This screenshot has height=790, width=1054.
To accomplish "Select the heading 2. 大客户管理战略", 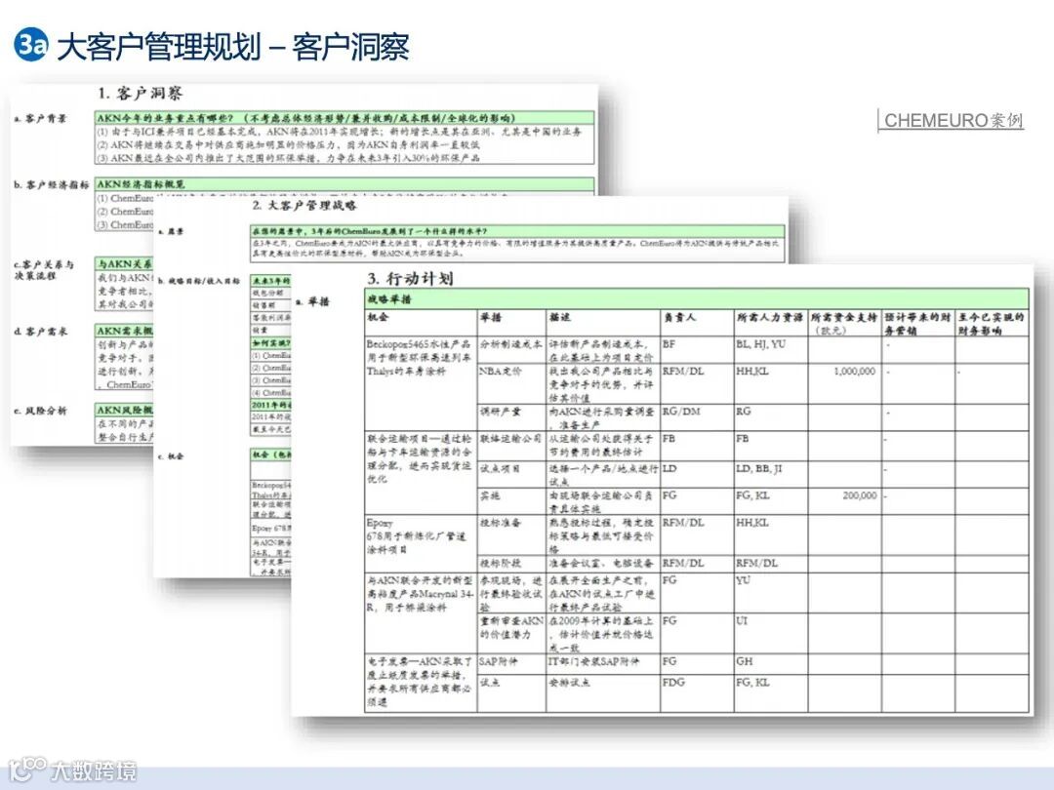I will pos(304,205).
